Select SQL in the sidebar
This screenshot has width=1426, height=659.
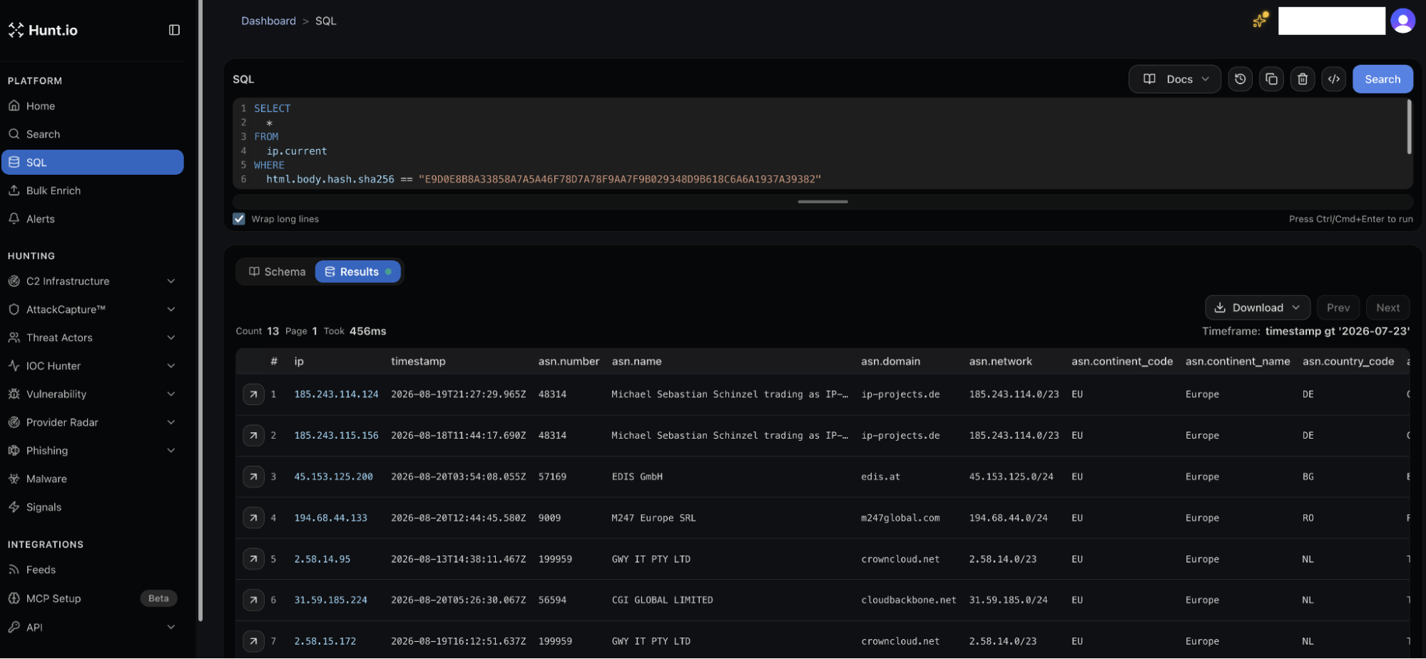[93, 163]
